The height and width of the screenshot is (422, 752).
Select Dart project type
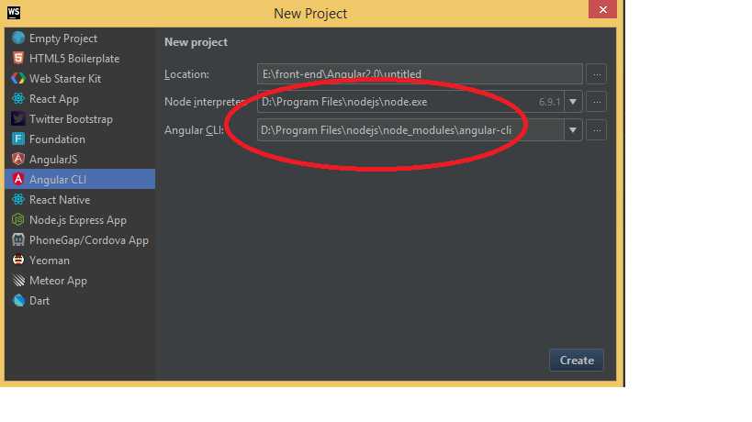point(80,300)
